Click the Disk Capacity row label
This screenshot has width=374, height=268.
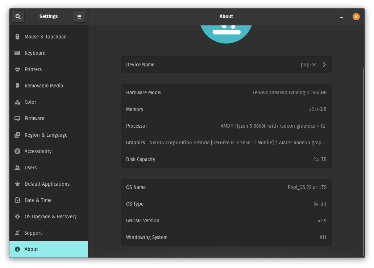coord(141,160)
